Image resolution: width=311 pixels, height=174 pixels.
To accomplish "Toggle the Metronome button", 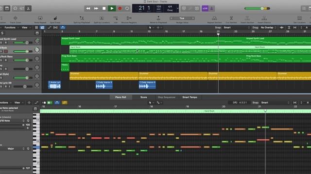I will click(212, 9).
